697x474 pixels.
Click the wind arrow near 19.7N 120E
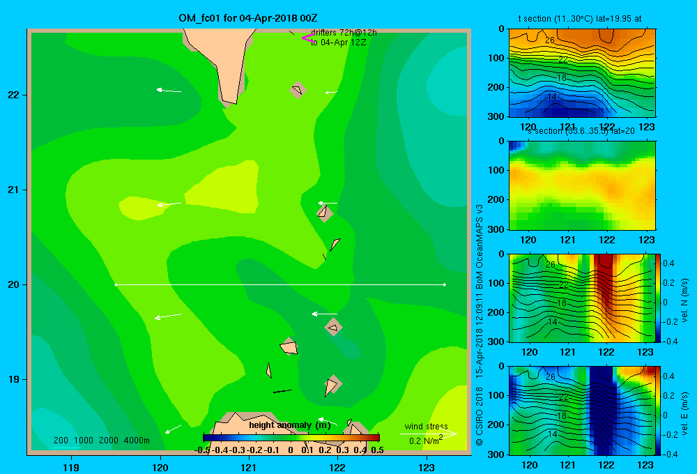[167, 316]
